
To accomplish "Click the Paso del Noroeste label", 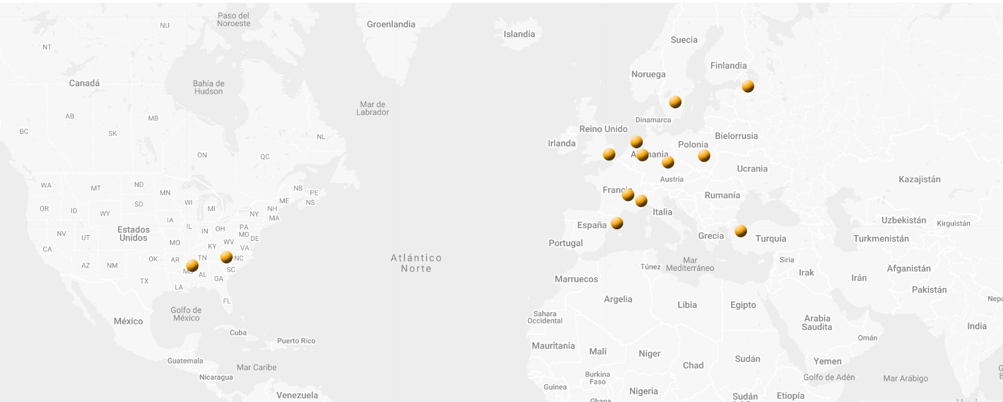I will (233, 20).
